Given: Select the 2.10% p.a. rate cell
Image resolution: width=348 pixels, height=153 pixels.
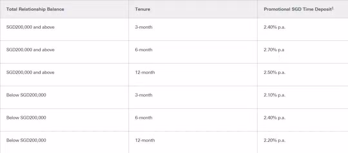Looking at the screenshot, I should click(x=275, y=95).
